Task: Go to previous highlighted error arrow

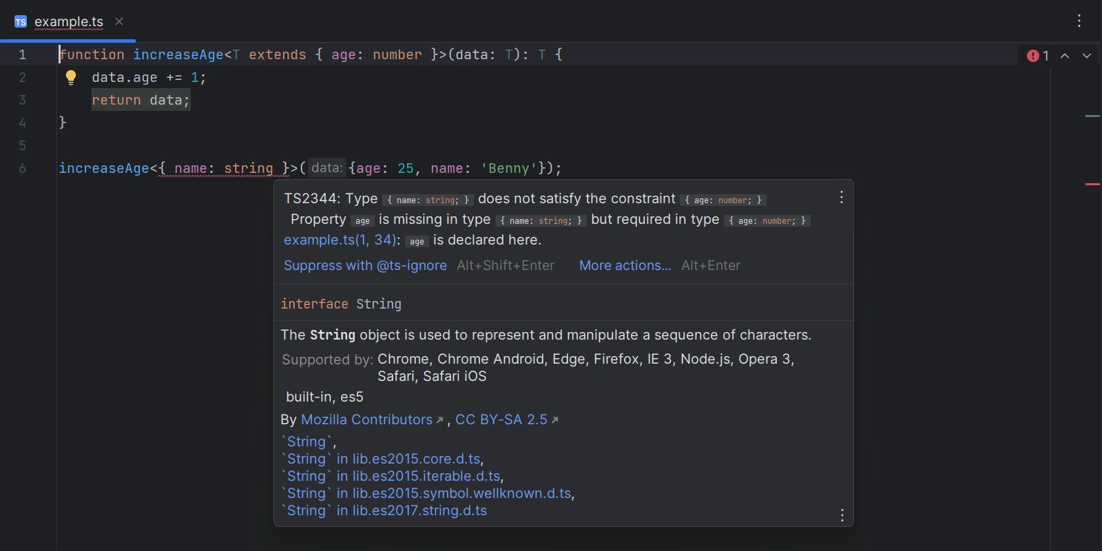Action: (1065, 56)
